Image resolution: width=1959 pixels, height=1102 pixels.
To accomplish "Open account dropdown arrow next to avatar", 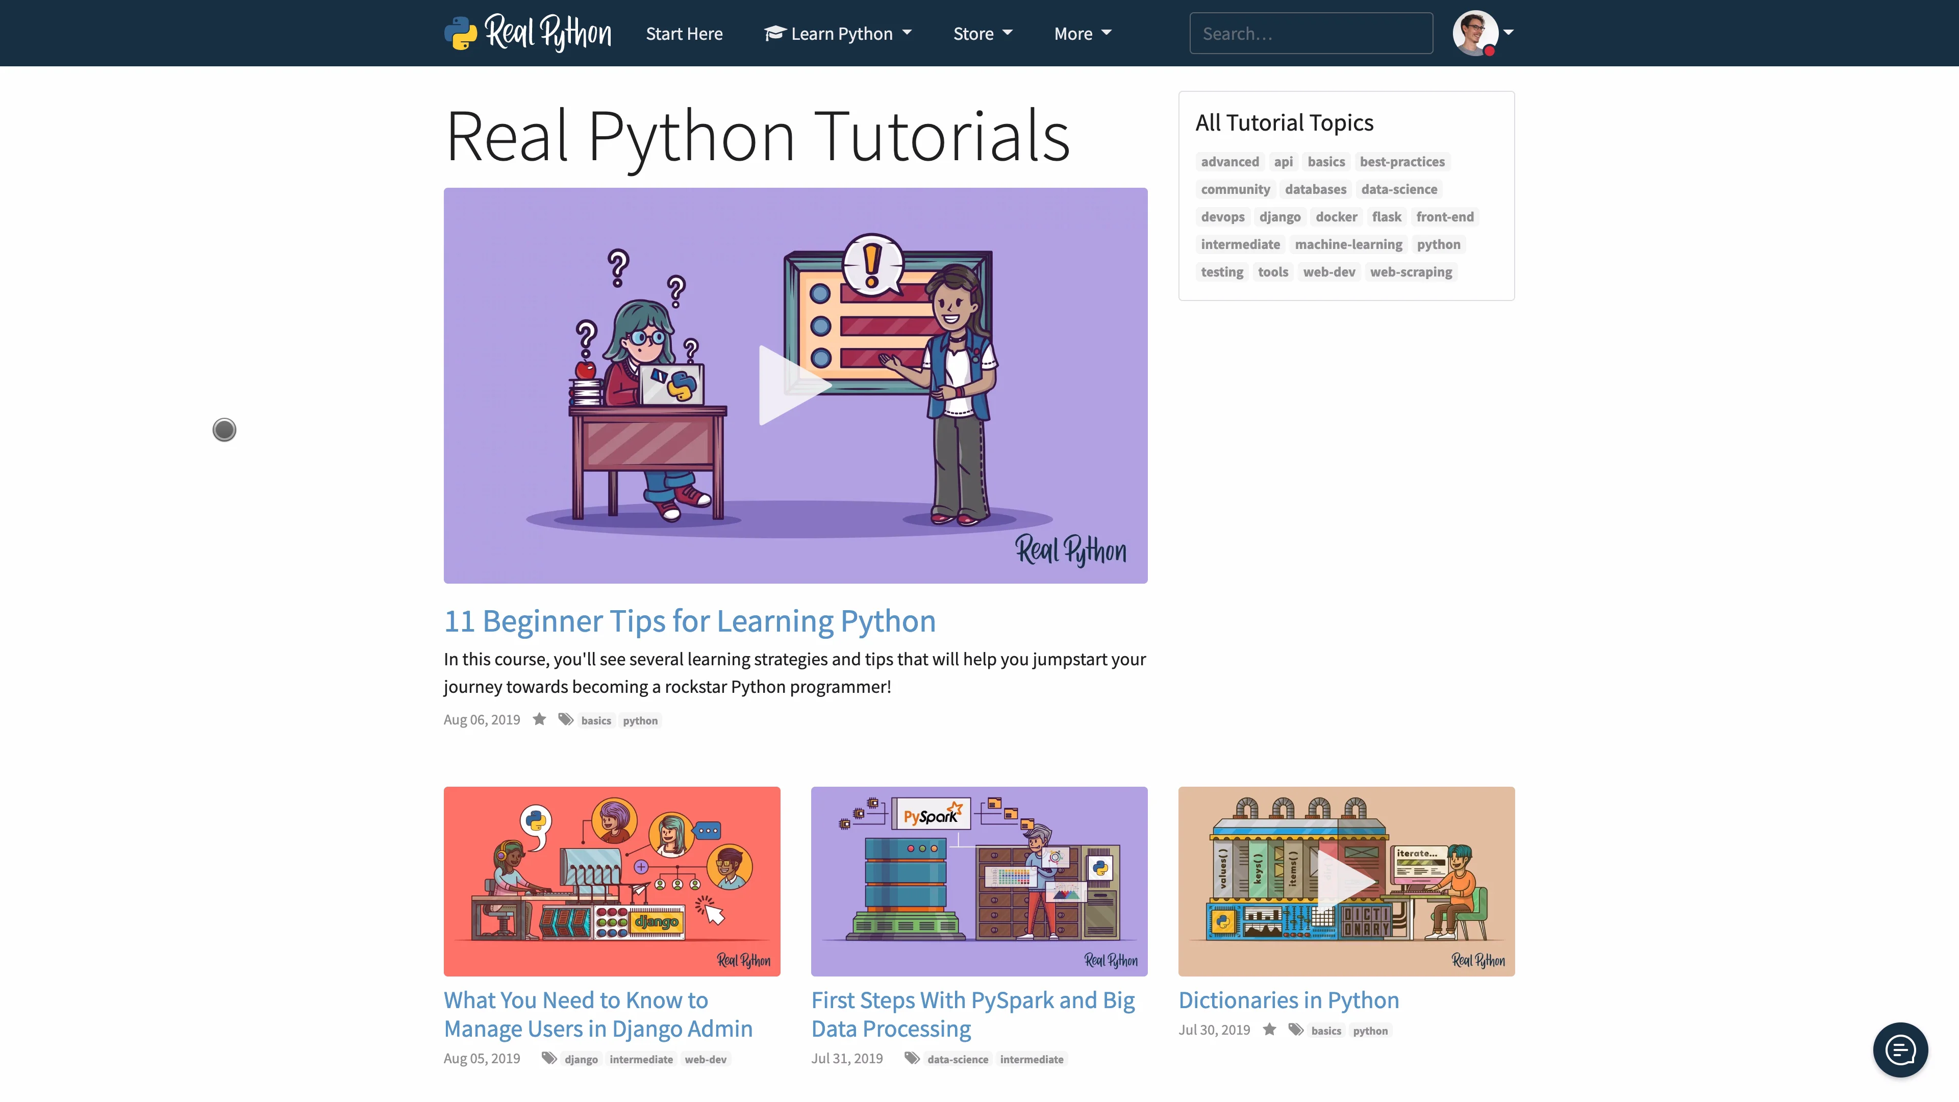I will click(1509, 33).
